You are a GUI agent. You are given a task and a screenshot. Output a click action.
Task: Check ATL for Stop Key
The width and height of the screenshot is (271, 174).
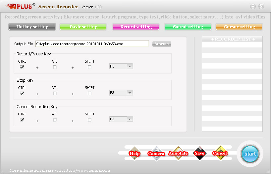pyautogui.click(x=55, y=93)
